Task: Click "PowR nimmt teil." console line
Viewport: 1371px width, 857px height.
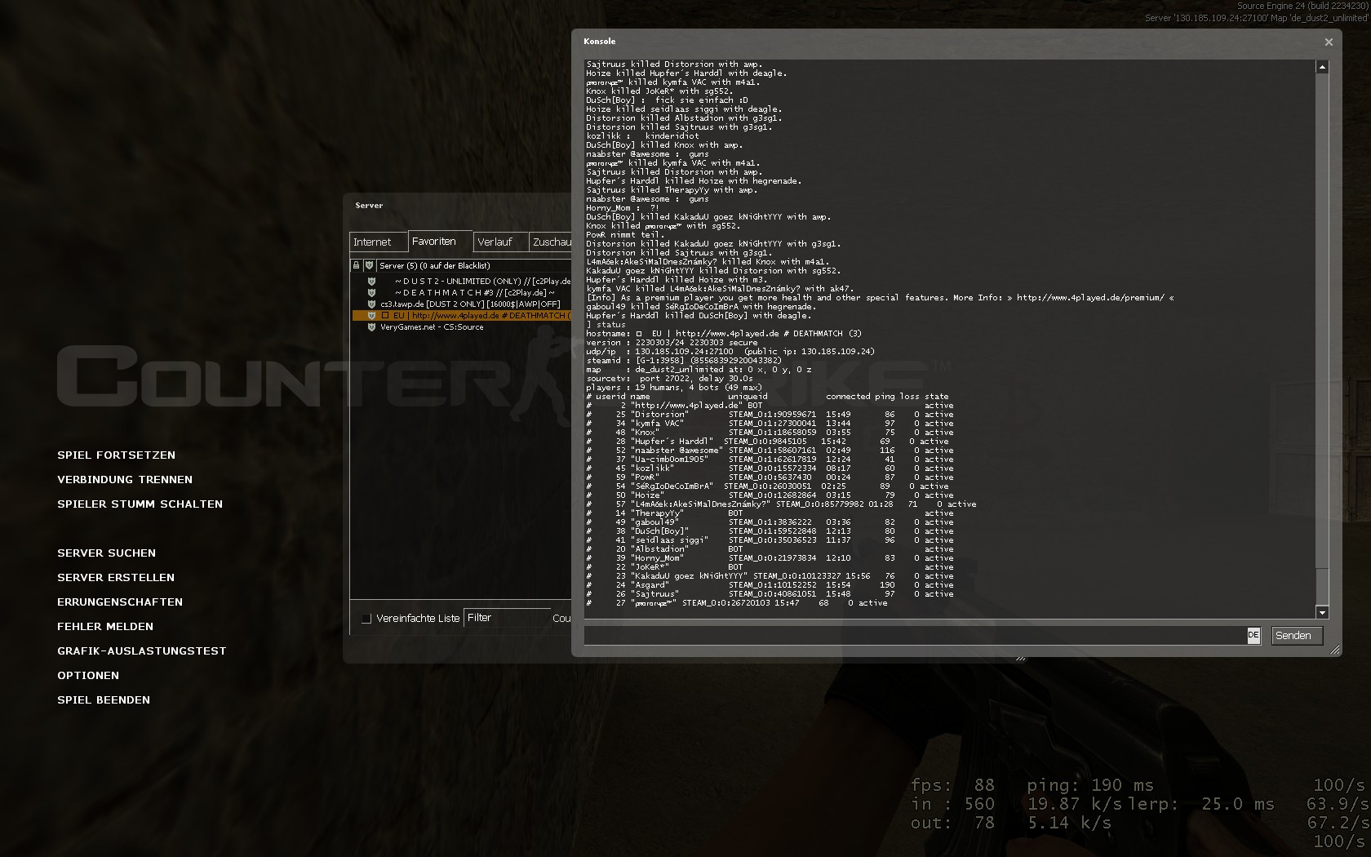Action: [x=623, y=234]
